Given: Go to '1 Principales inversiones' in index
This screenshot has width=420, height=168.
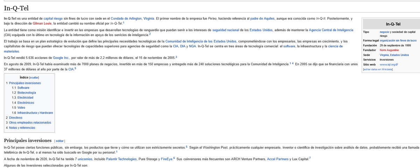Looking at the screenshot, I should pos(23,83).
